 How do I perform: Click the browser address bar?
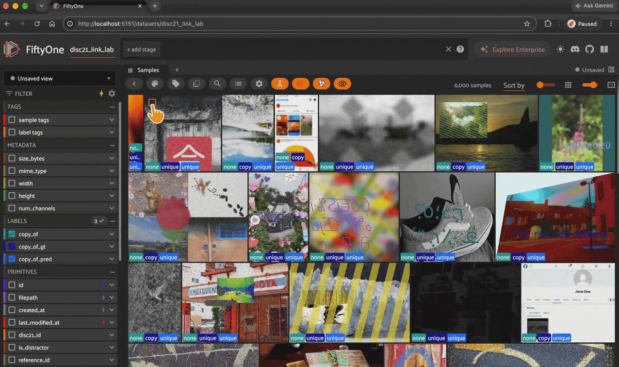[300, 24]
